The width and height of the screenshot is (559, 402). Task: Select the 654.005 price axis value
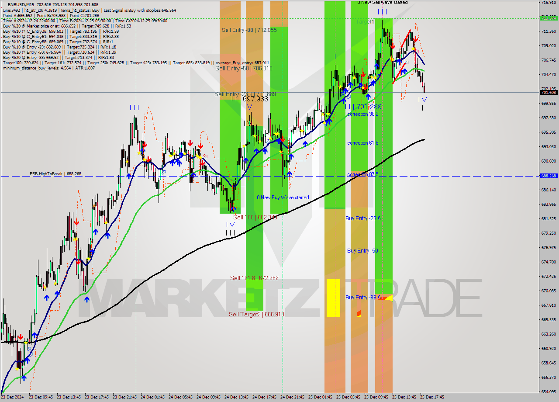click(549, 392)
